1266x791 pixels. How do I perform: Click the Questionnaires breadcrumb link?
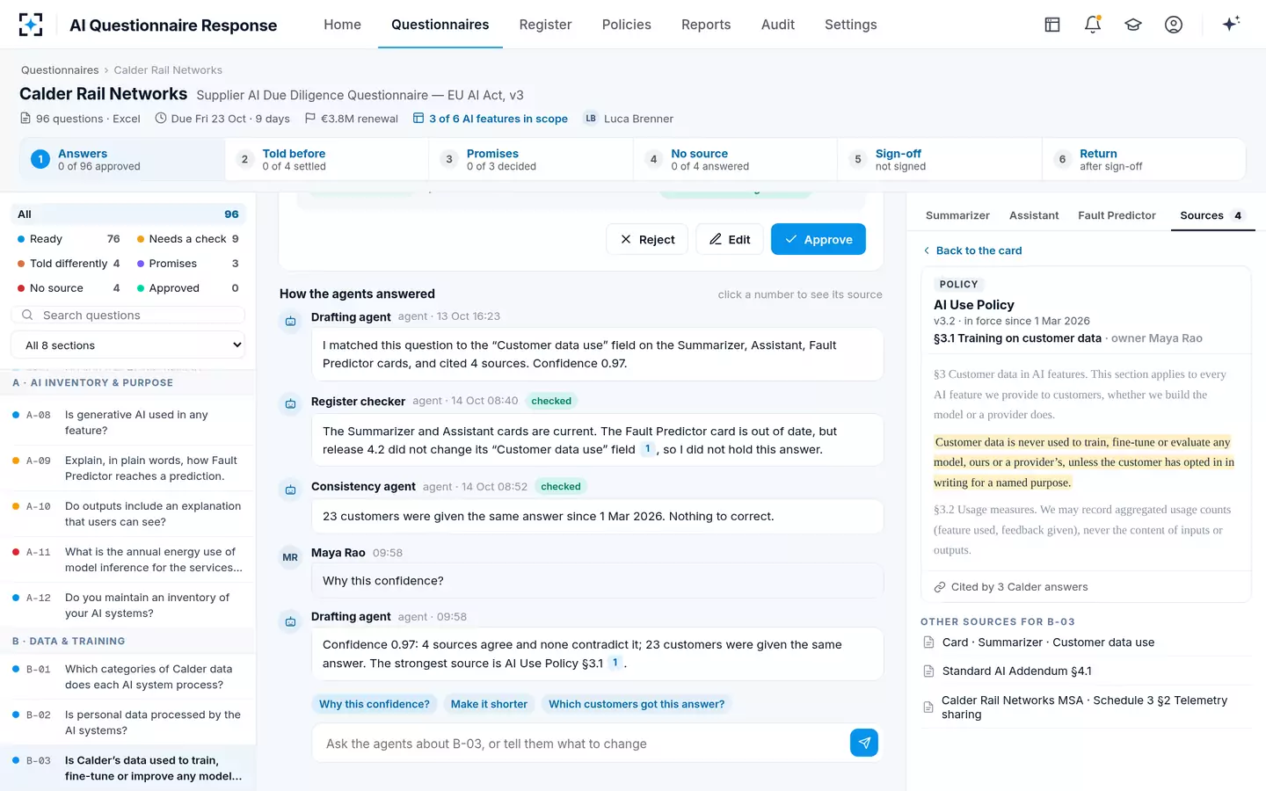point(60,70)
